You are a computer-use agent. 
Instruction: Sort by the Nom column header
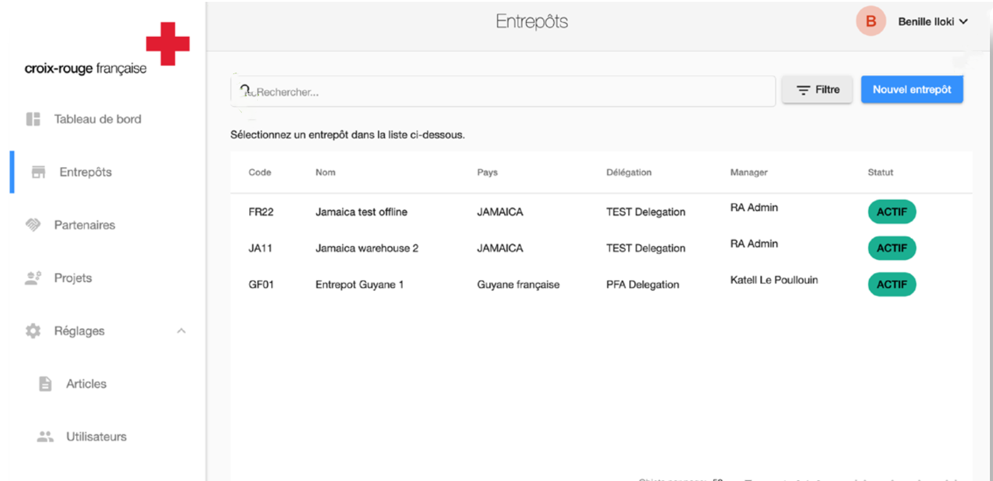(325, 173)
